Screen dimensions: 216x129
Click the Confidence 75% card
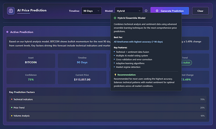pos(31,77)
